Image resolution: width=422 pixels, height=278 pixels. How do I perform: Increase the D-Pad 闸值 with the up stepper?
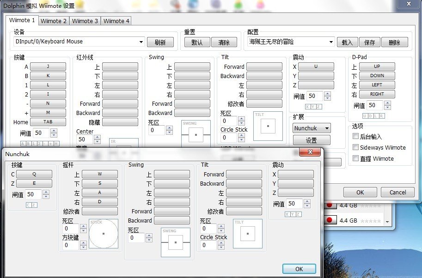pos(387,103)
